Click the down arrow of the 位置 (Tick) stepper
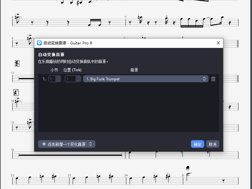The image size is (252, 189). [x=78, y=80]
